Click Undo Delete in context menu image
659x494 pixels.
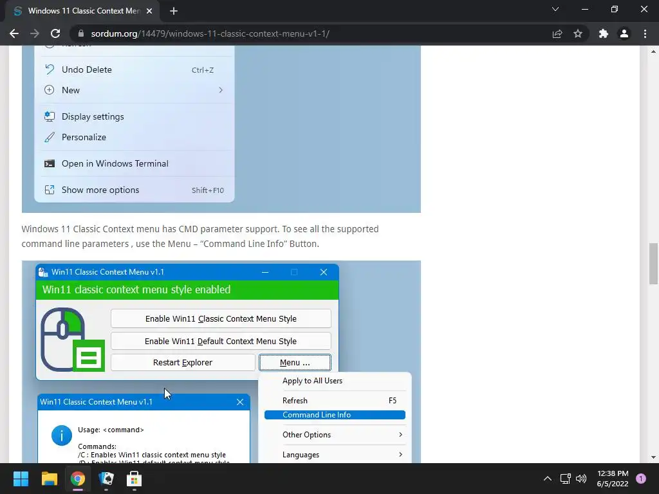pyautogui.click(x=135, y=69)
